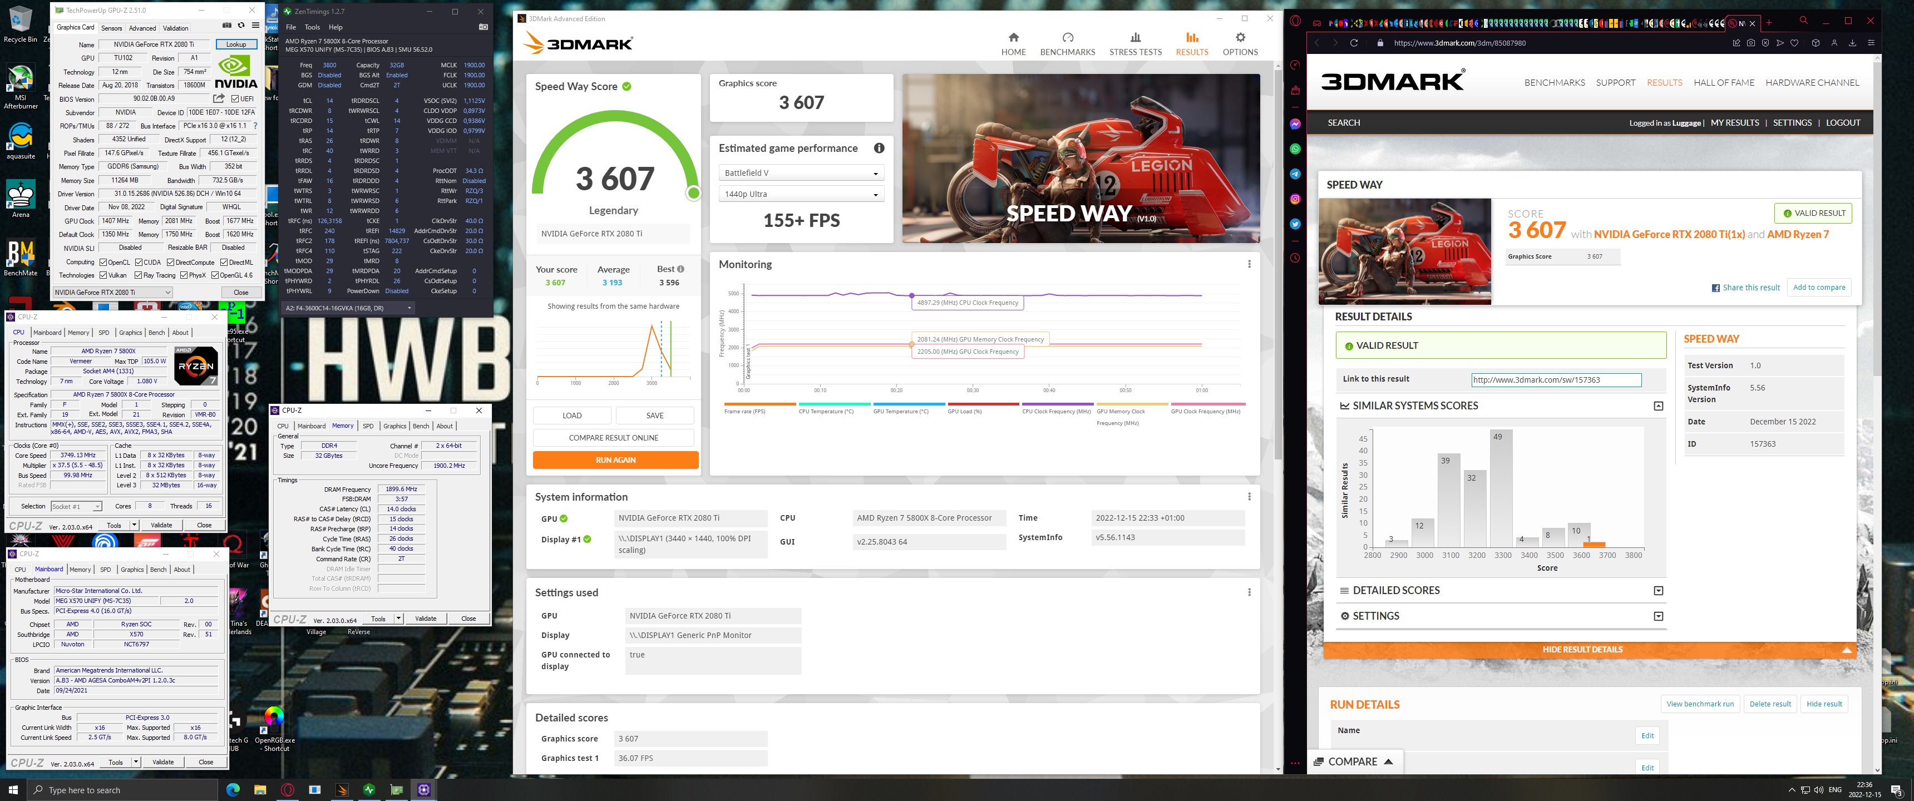Click the ZenTimings screenshot camera icon
The height and width of the screenshot is (801, 1914).
[x=483, y=27]
